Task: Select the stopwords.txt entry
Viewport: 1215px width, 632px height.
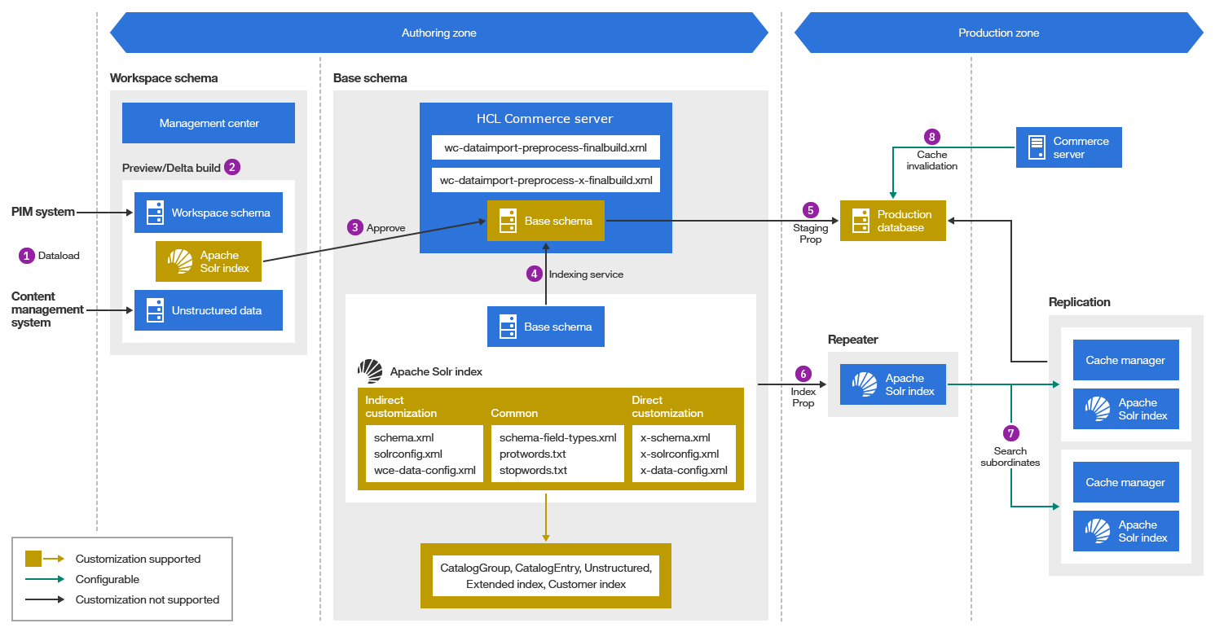Action: click(x=533, y=470)
